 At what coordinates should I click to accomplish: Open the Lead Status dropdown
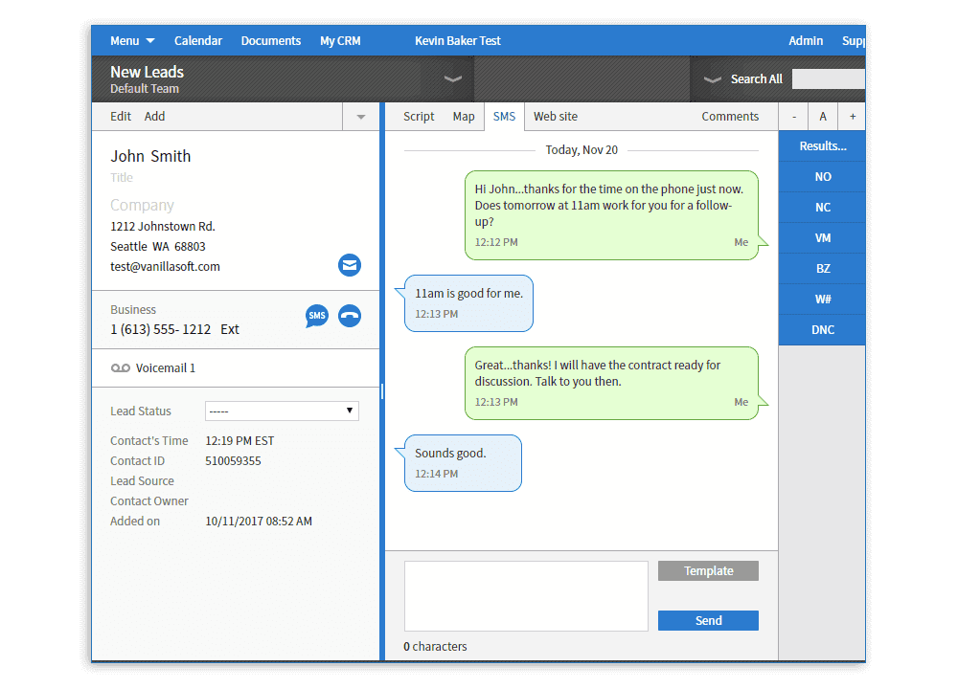[282, 411]
